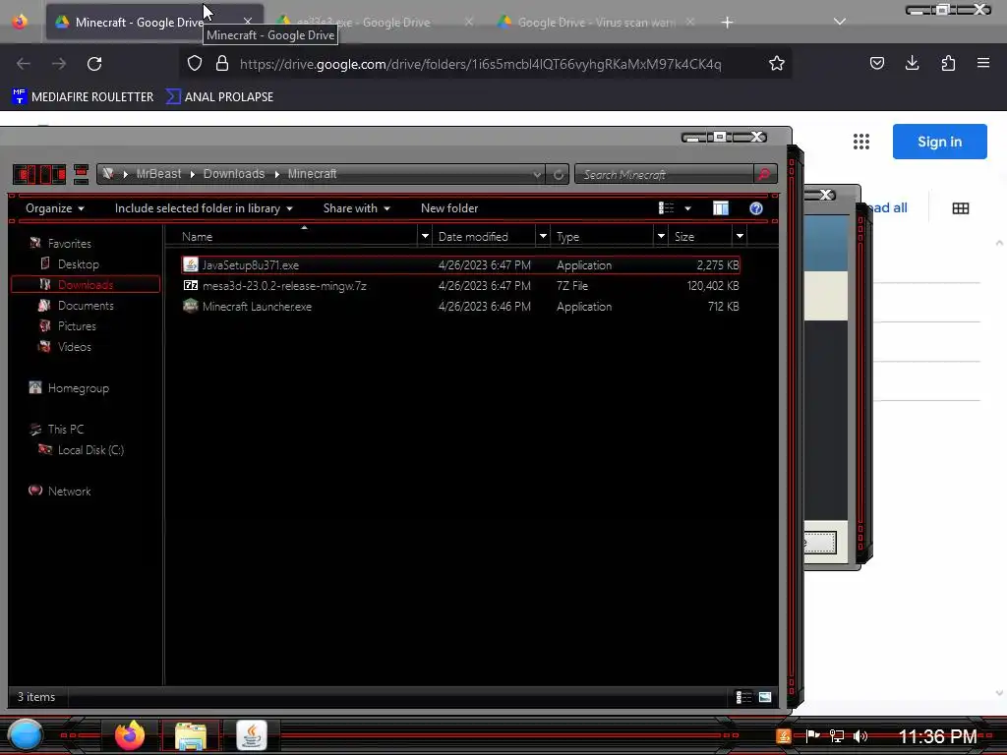Change Explorer view with view icon
The image size is (1007, 755).
pyautogui.click(x=666, y=208)
